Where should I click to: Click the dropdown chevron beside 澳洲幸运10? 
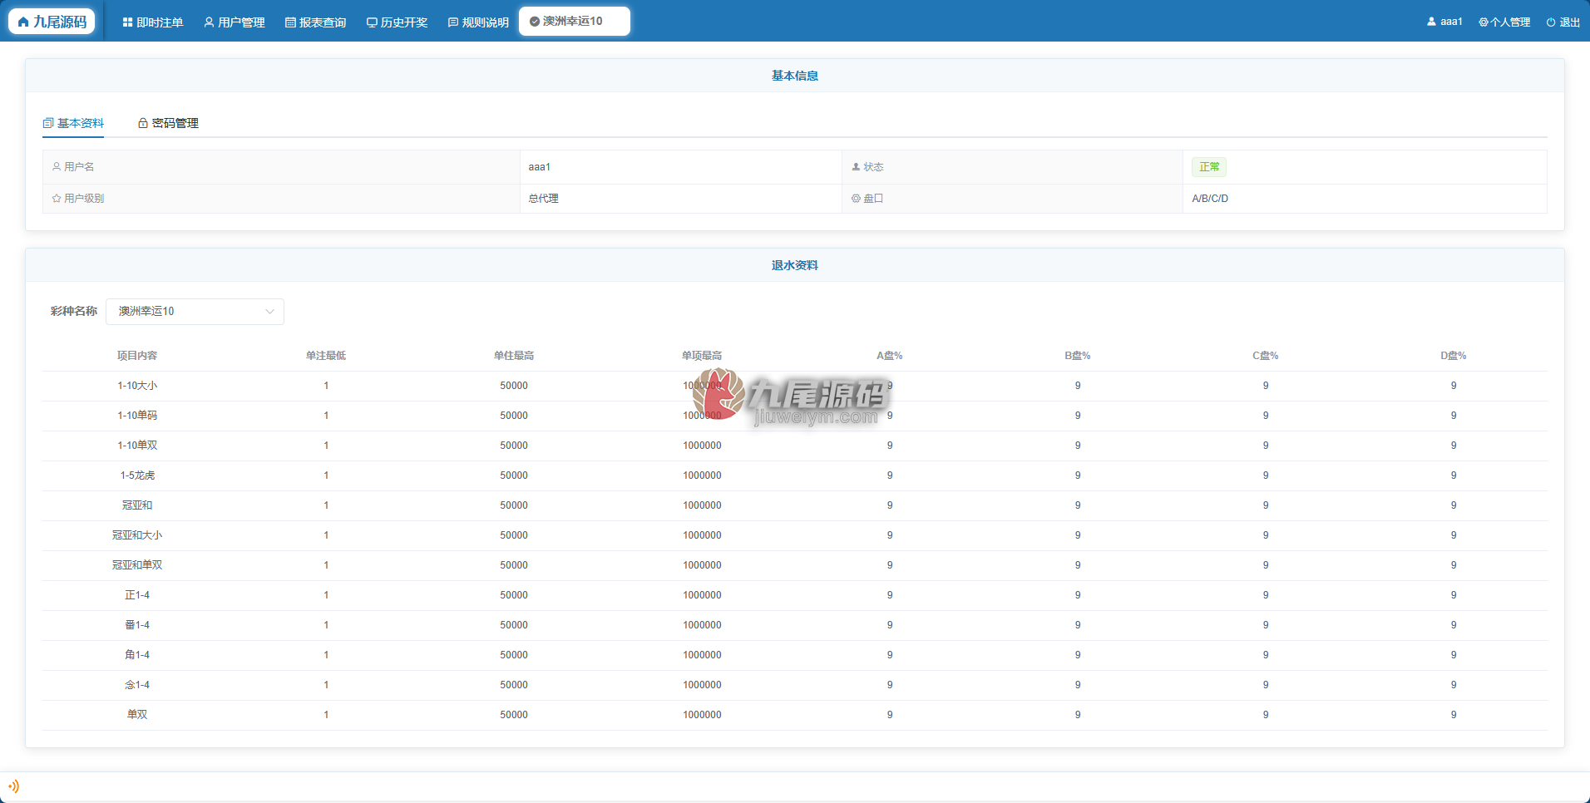pos(269,312)
